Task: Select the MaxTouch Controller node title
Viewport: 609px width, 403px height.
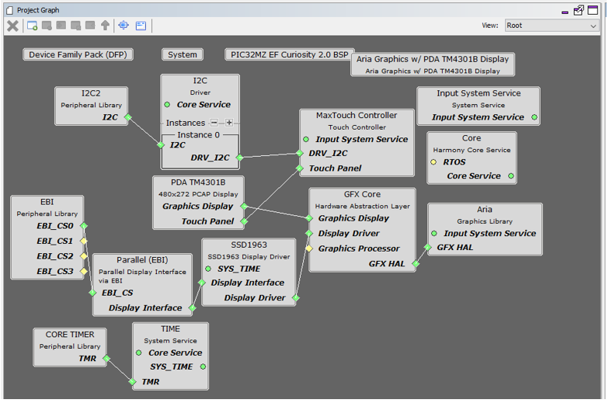Action: [x=357, y=115]
